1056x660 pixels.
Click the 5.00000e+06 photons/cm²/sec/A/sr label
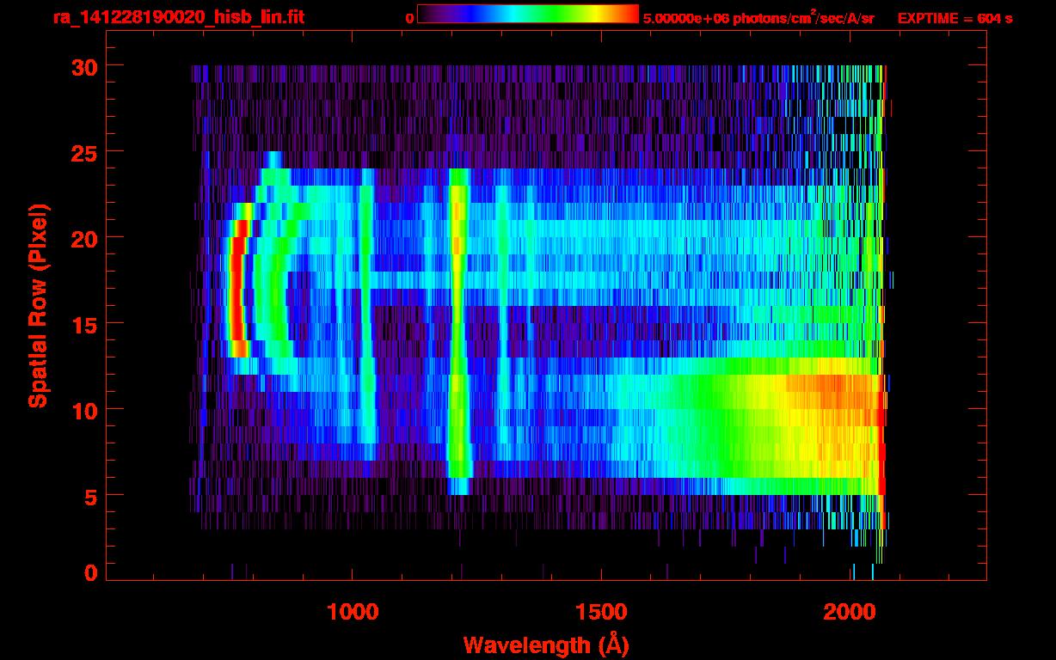click(758, 17)
